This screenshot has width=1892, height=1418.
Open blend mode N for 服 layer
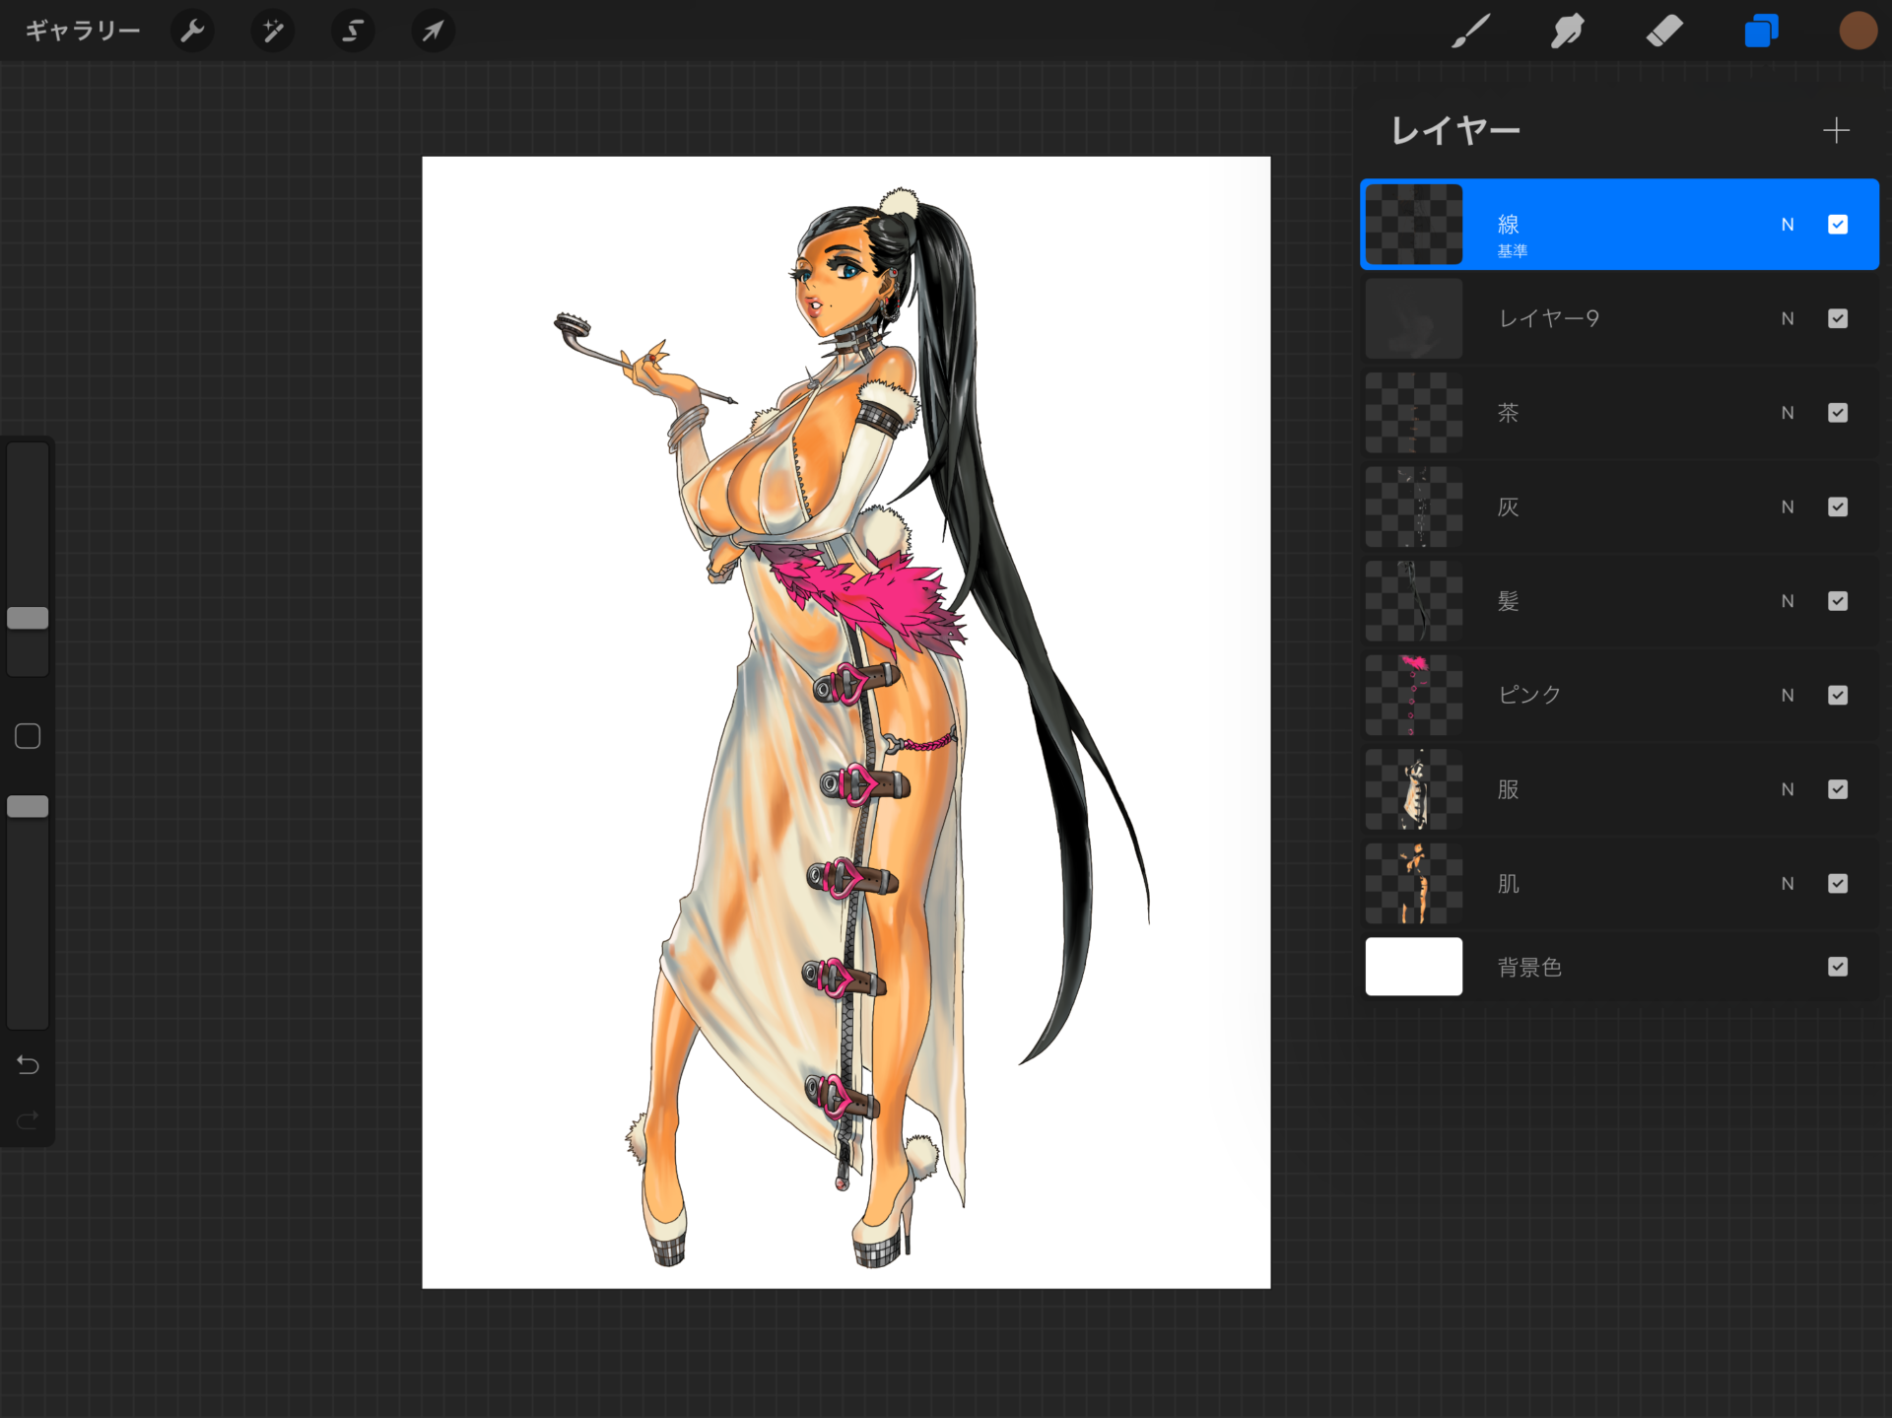pos(1788,789)
